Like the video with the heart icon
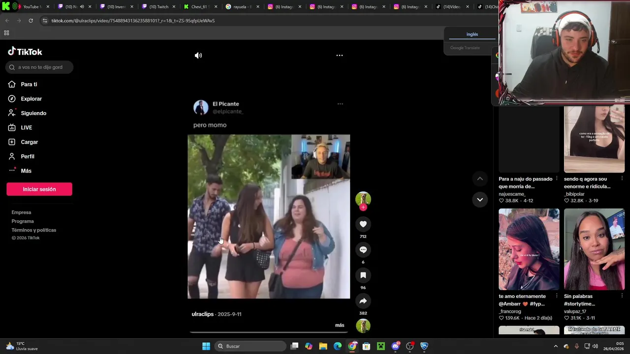Image resolution: width=630 pixels, height=354 pixels. (363, 224)
